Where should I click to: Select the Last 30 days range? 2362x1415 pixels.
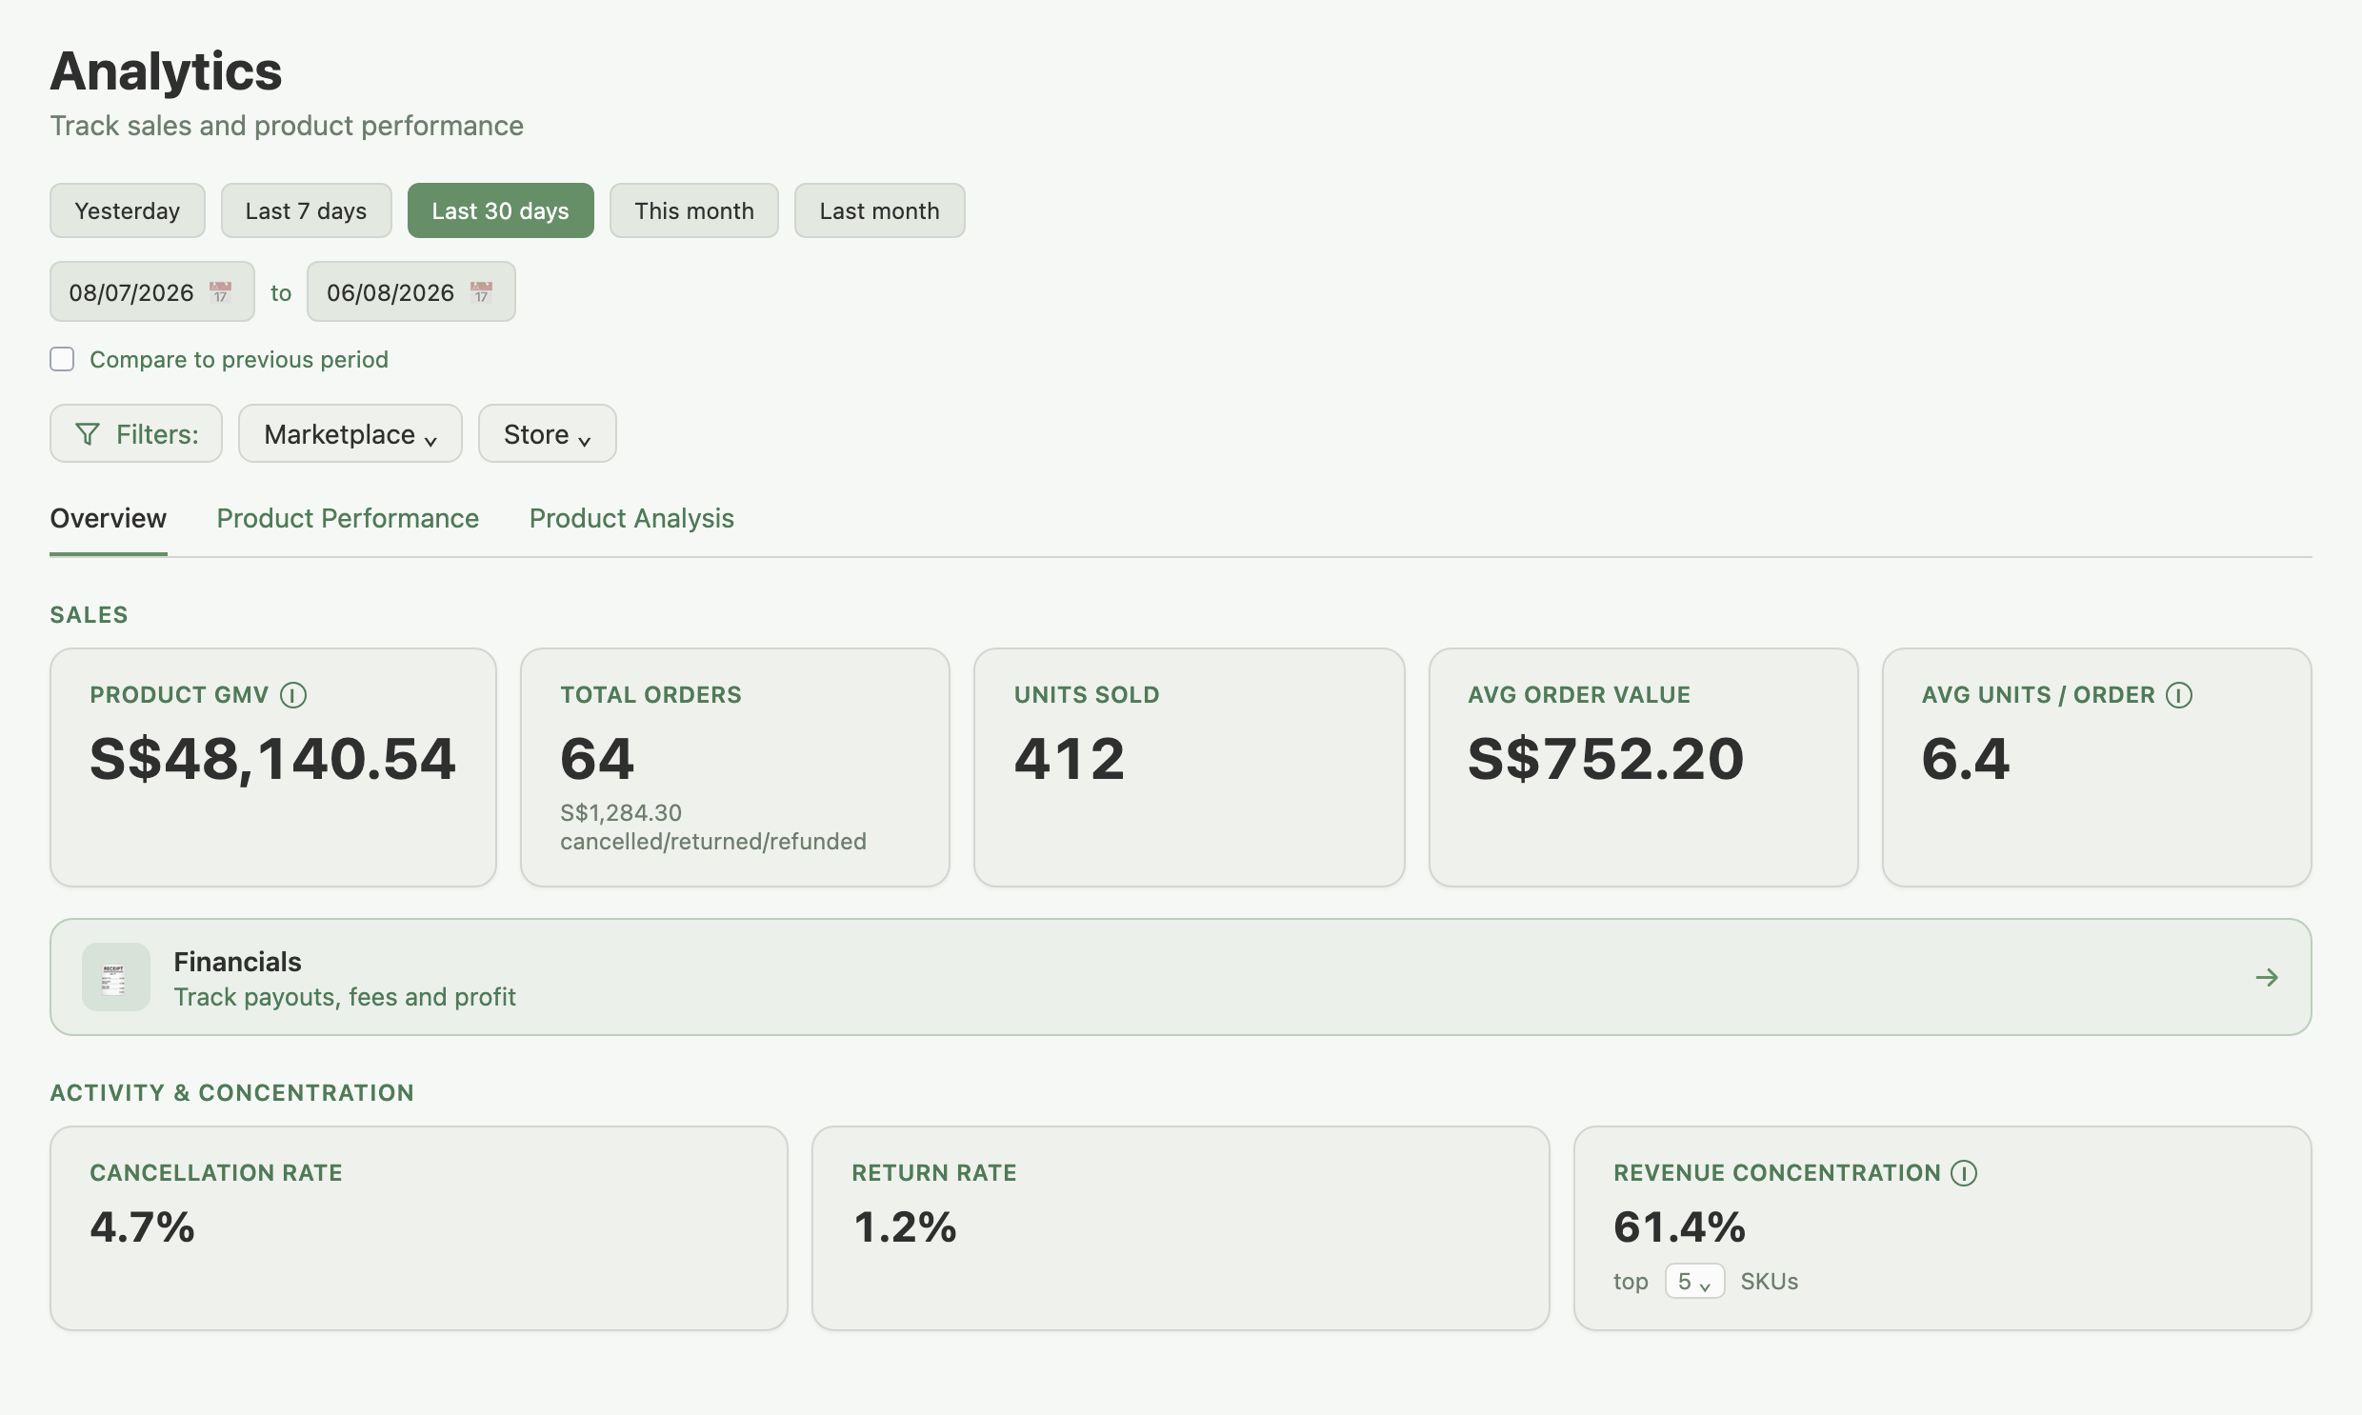(x=501, y=210)
